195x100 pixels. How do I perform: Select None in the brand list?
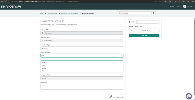pyautogui.click(x=82, y=63)
